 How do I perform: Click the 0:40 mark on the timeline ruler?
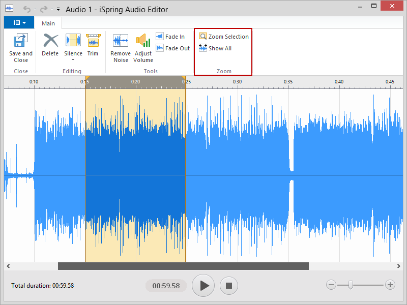(339, 82)
